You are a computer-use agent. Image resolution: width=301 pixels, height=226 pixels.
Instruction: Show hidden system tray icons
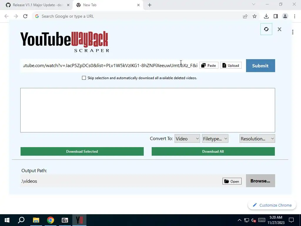(239, 220)
